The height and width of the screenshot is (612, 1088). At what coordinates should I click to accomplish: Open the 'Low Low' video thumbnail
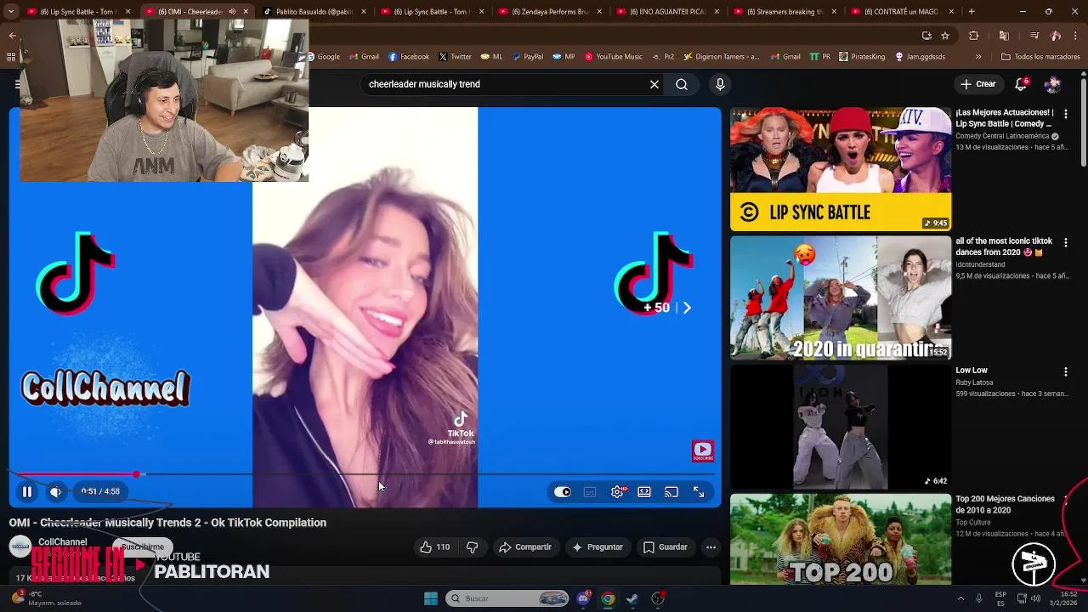tap(841, 427)
